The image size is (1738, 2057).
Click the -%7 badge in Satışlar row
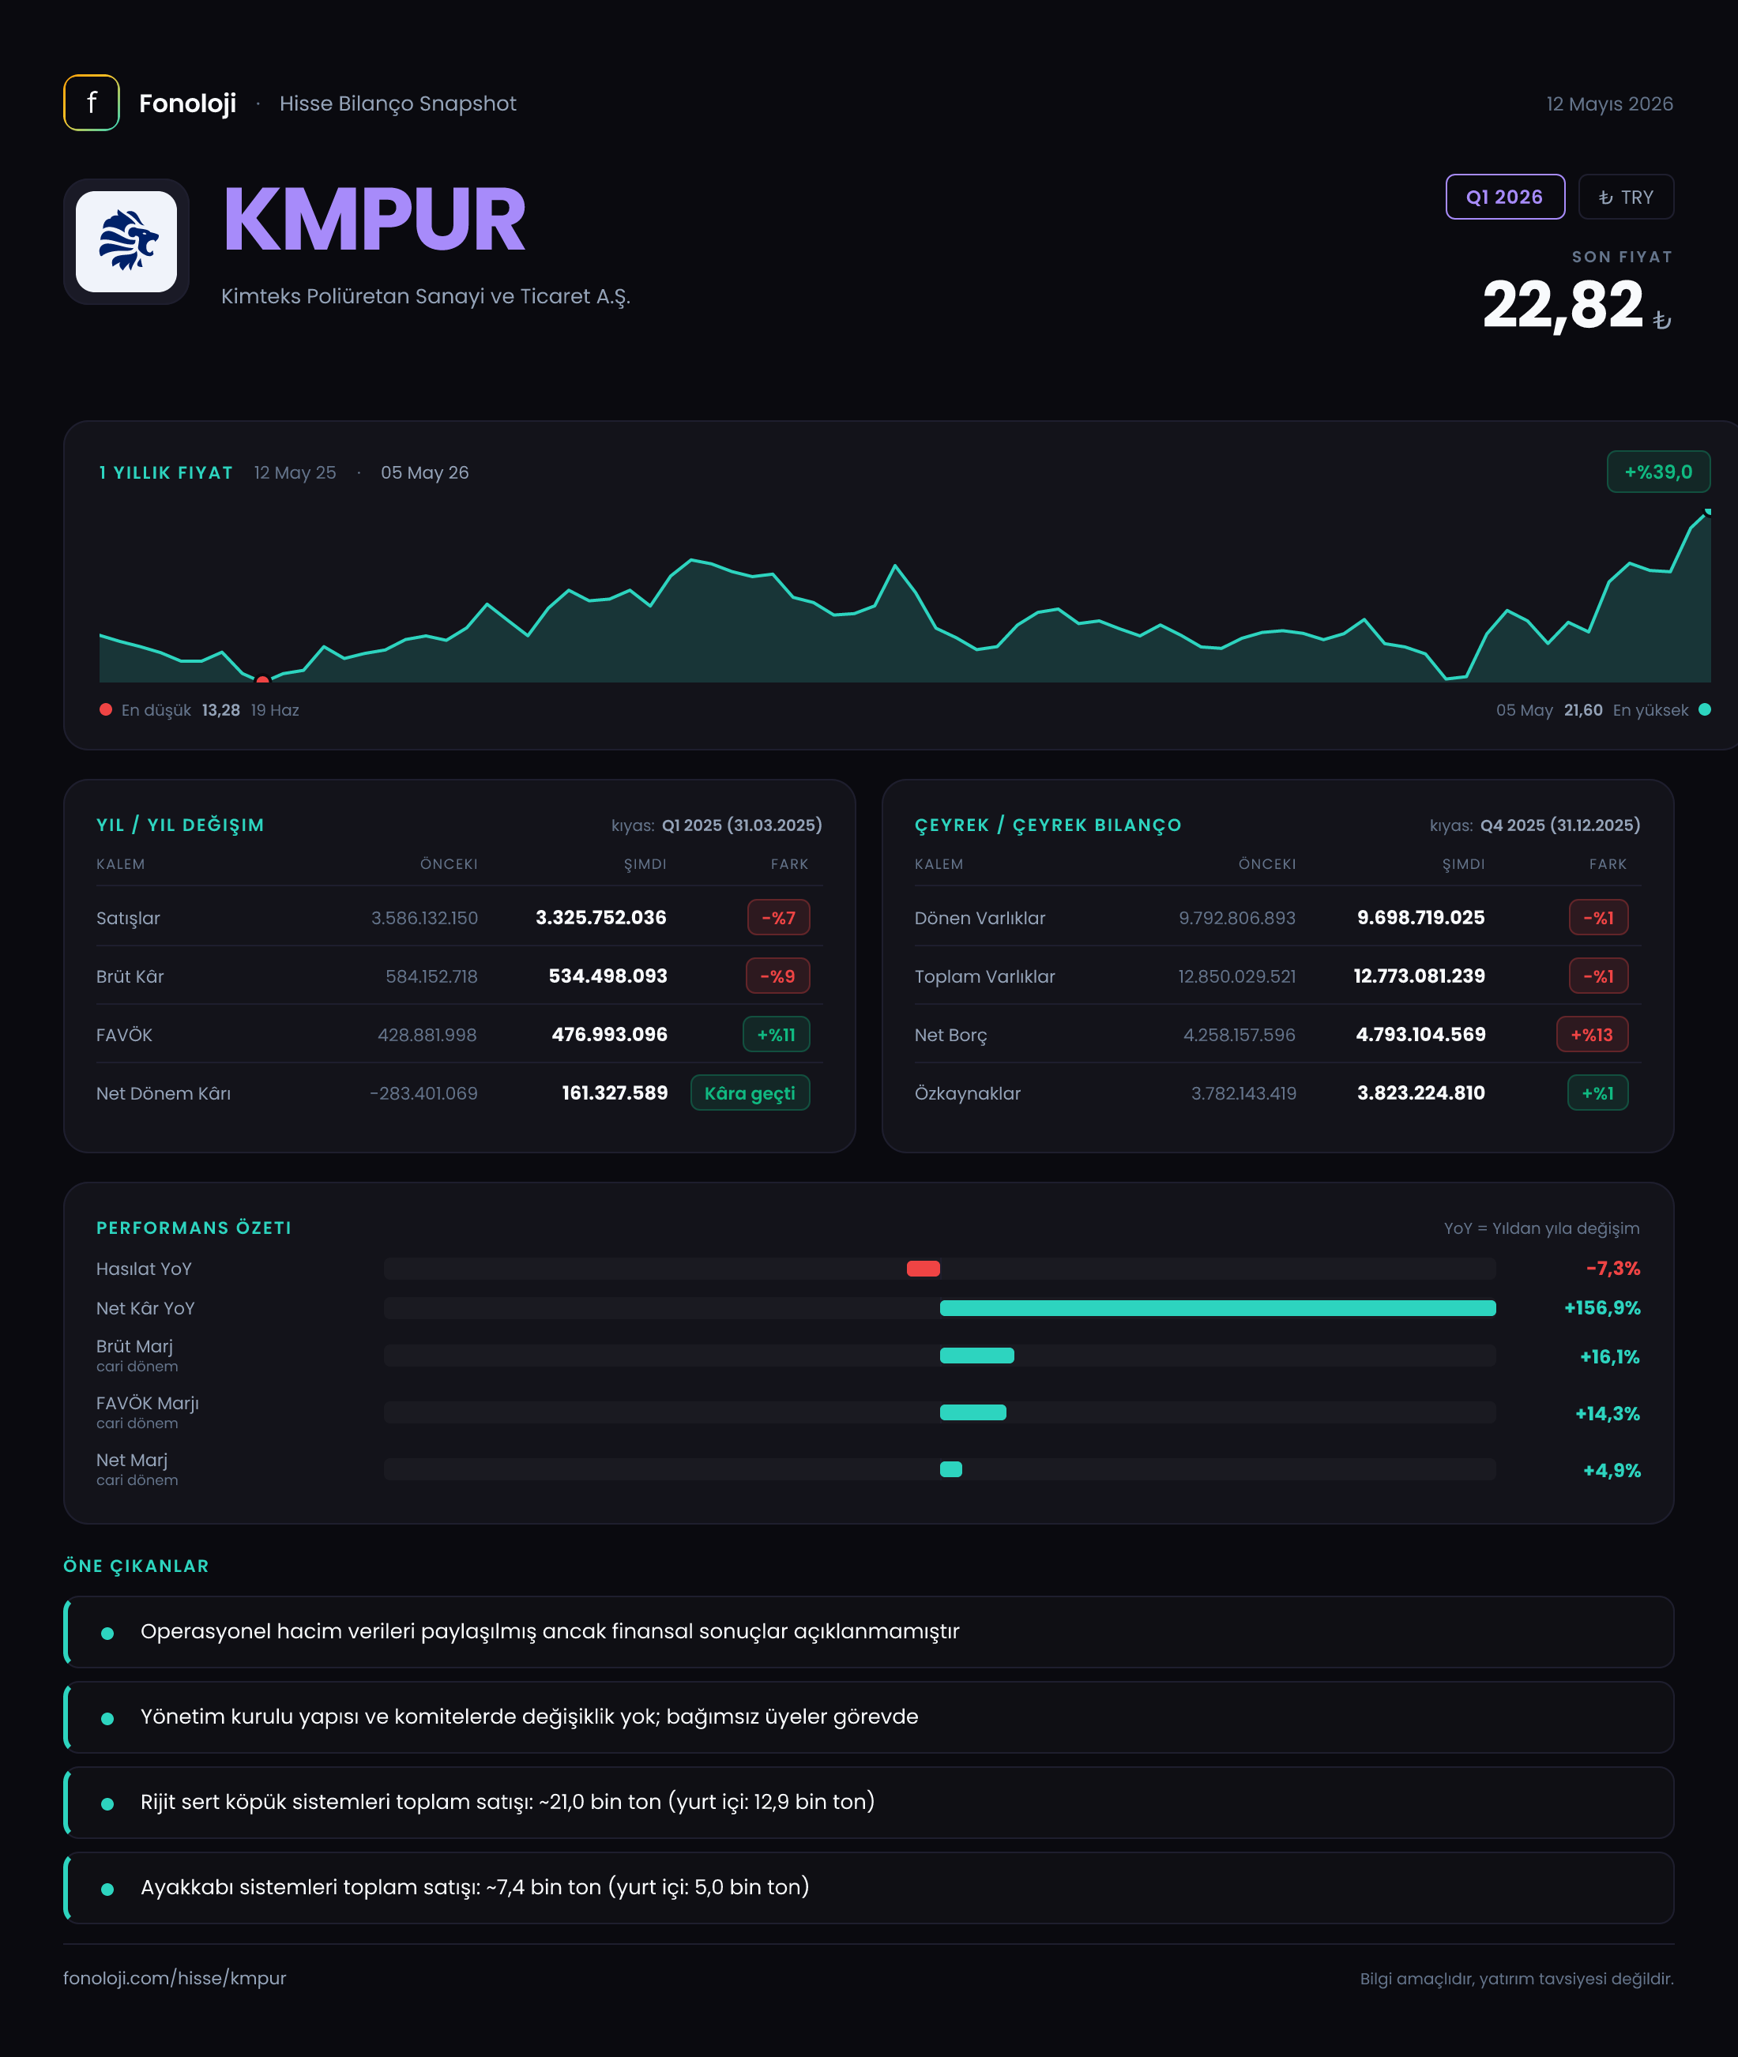(x=778, y=917)
